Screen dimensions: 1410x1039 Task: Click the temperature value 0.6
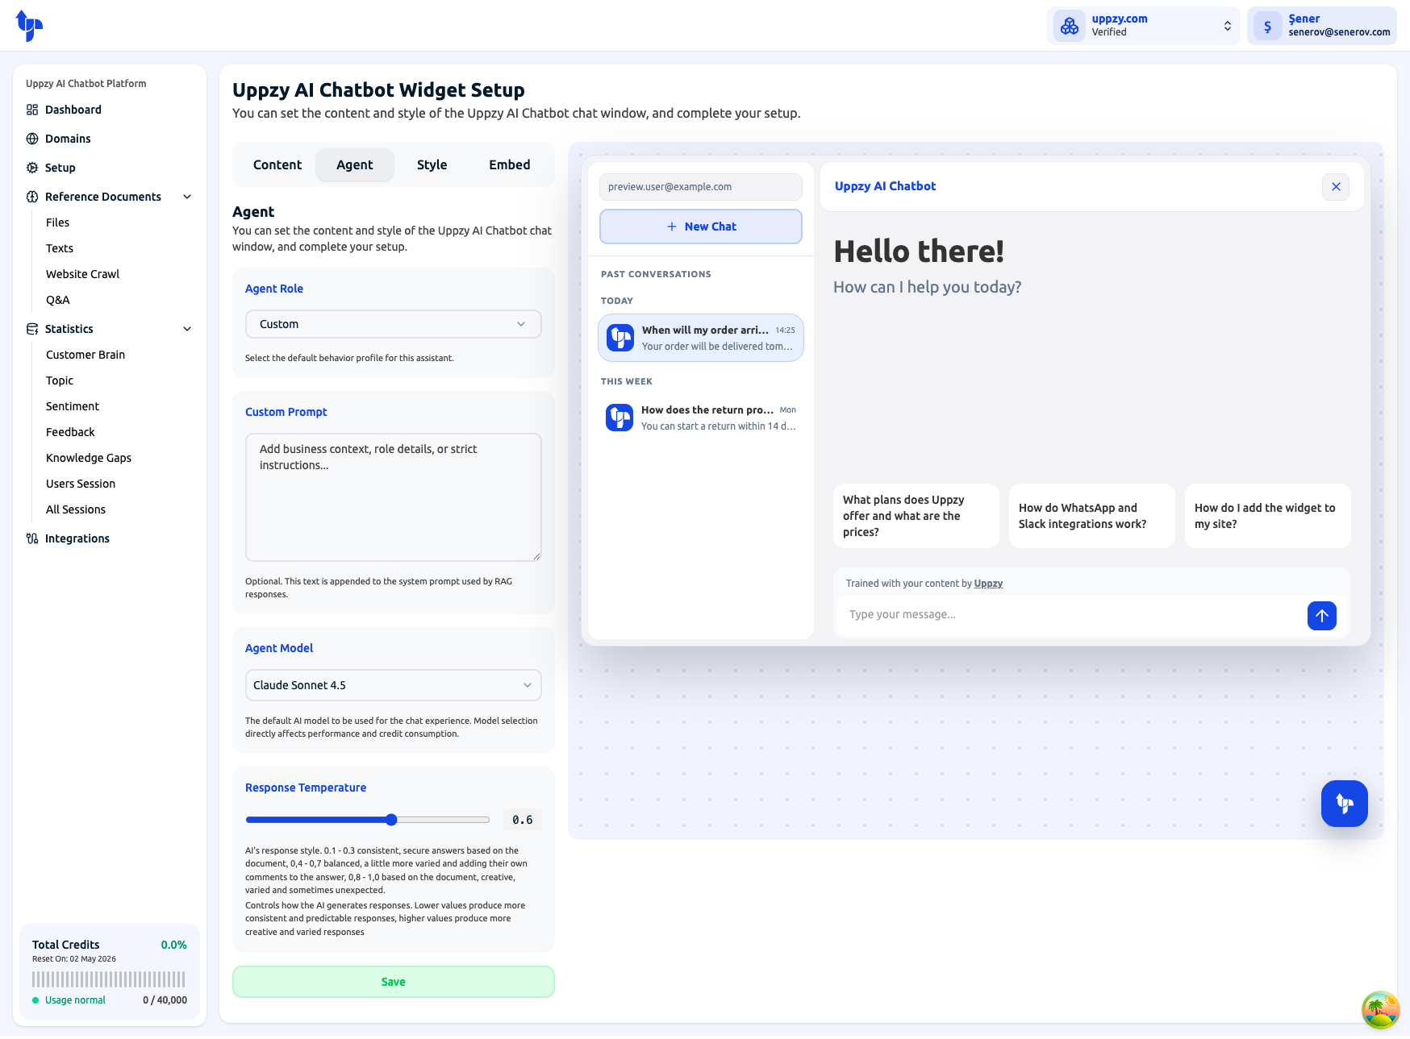coord(523,820)
